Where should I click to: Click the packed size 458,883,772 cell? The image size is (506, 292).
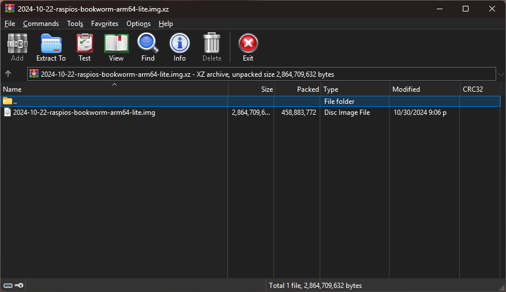point(298,113)
